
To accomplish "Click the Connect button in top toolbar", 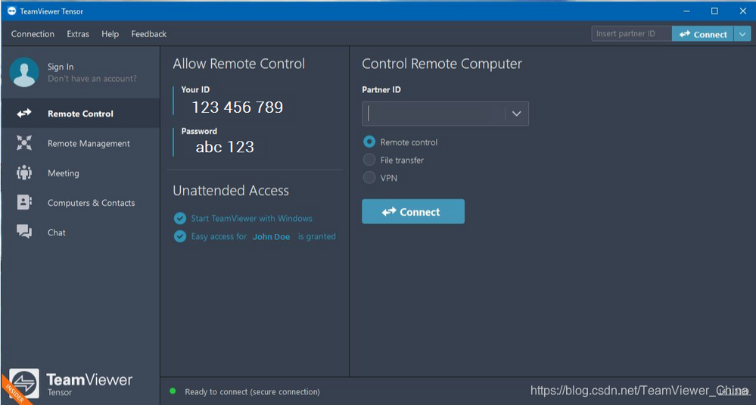I will [703, 34].
